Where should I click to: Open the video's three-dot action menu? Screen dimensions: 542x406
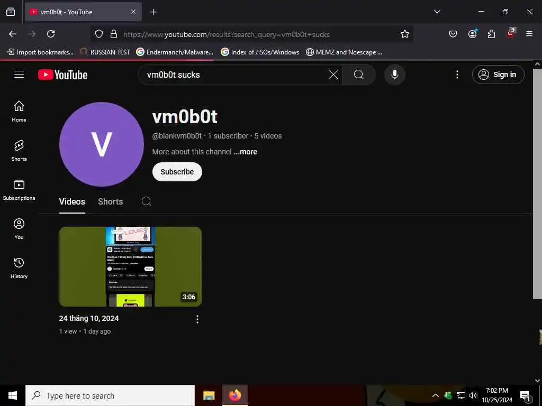click(197, 319)
